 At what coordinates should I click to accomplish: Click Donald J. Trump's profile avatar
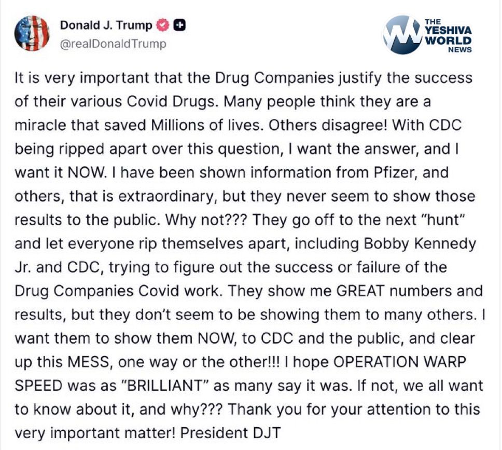pos(33,33)
